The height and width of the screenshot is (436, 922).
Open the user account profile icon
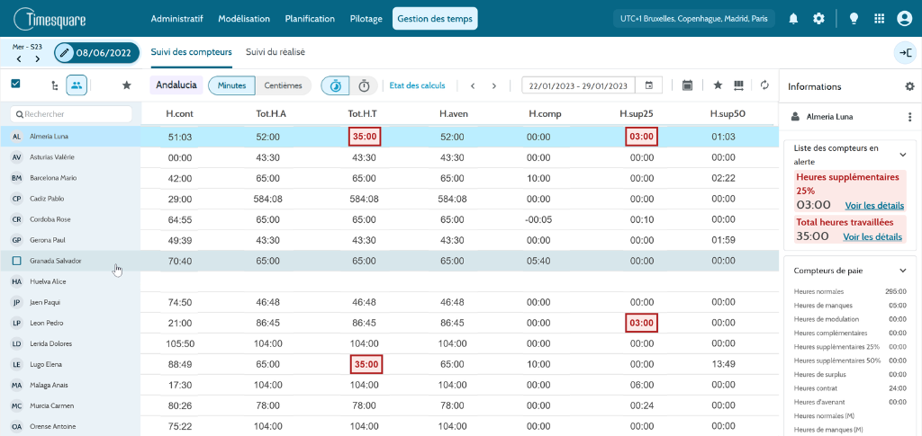[x=904, y=19]
